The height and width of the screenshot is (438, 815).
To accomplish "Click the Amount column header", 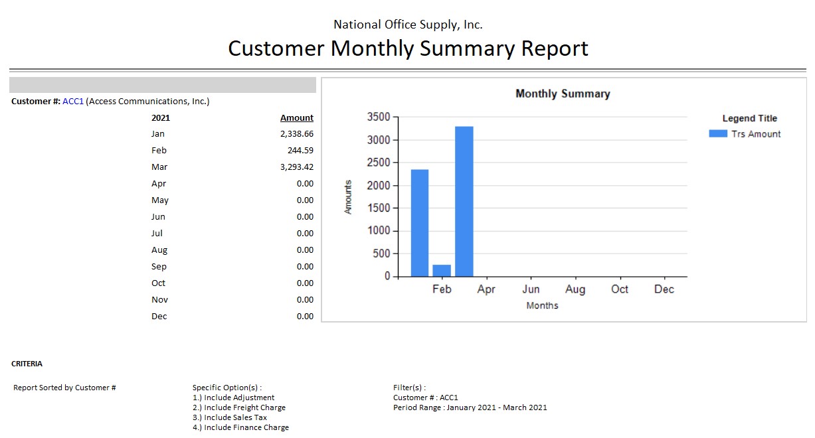I will (x=296, y=118).
